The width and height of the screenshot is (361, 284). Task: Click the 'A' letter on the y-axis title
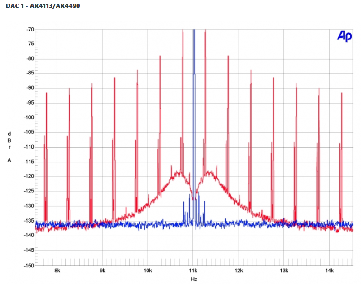9,160
